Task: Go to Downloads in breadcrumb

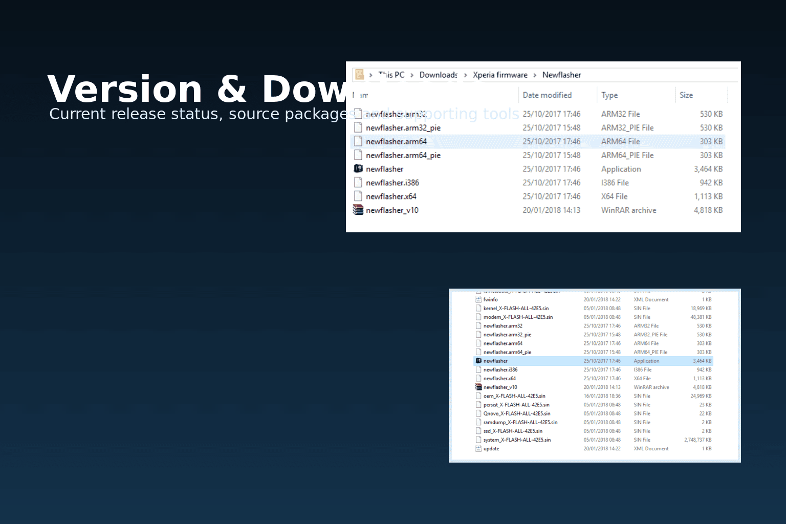Action: coord(439,75)
